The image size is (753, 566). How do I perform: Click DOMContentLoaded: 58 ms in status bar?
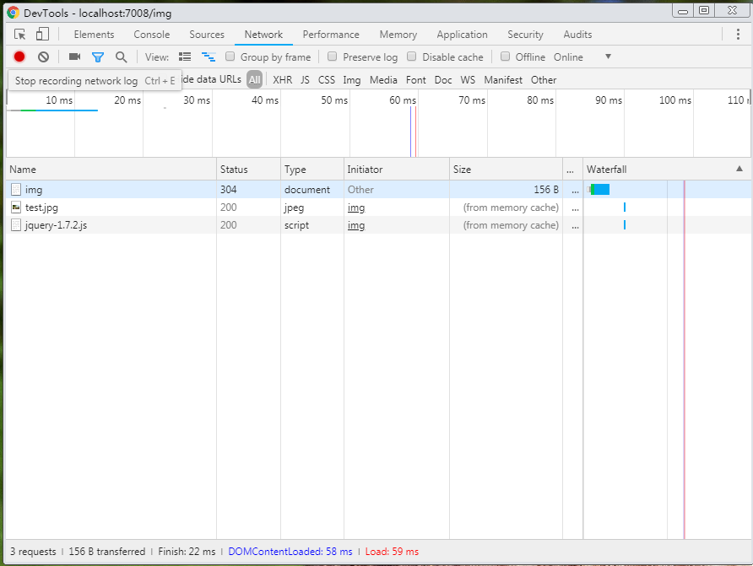pos(290,552)
